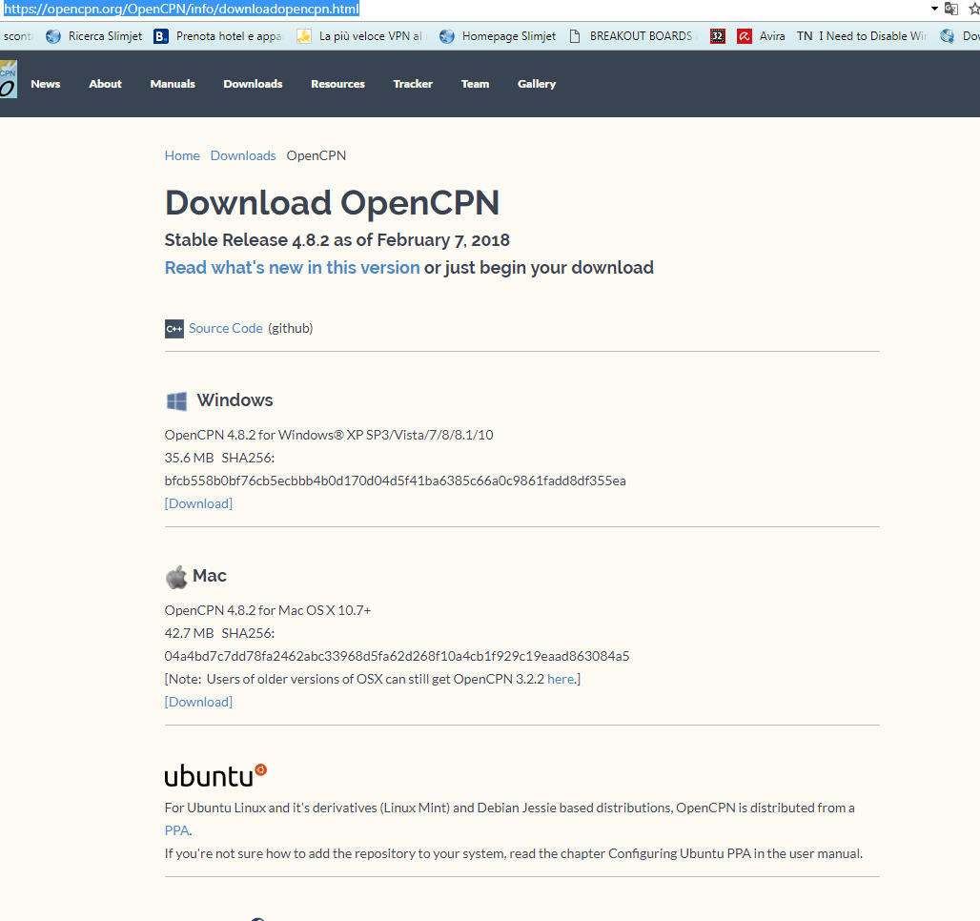
Task: Open the BREAKOUT BOARDS bookmark
Action: pyautogui.click(x=631, y=36)
